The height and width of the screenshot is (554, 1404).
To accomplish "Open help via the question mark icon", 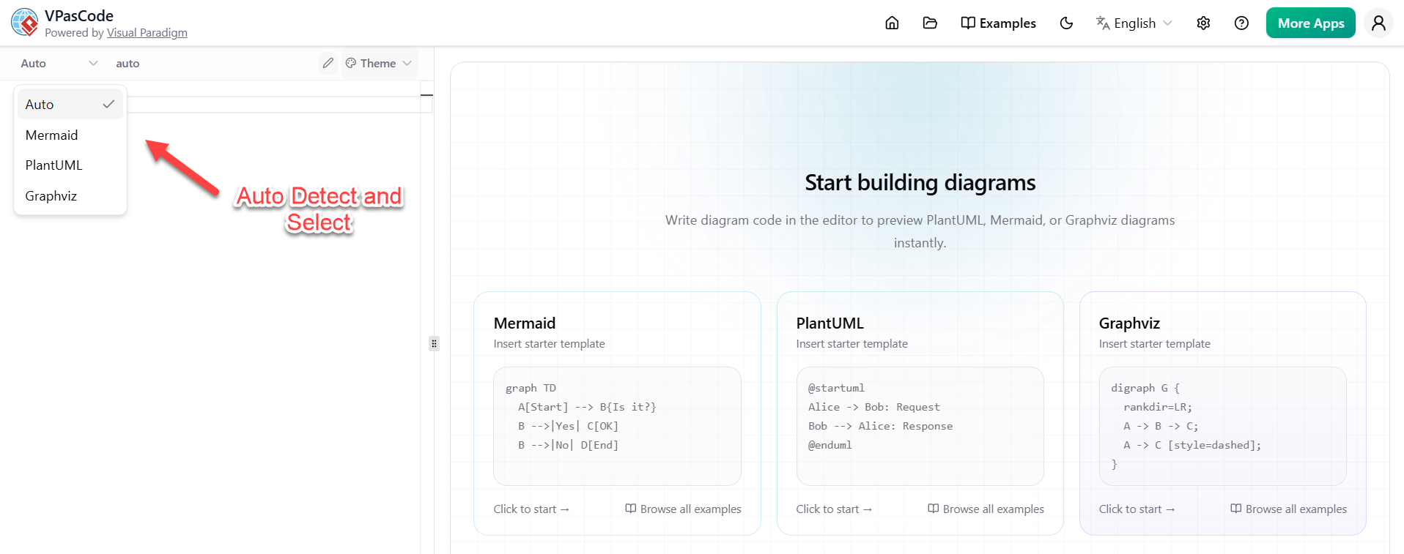I will (1241, 23).
